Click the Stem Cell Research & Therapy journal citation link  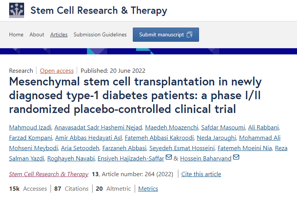tap(49, 174)
